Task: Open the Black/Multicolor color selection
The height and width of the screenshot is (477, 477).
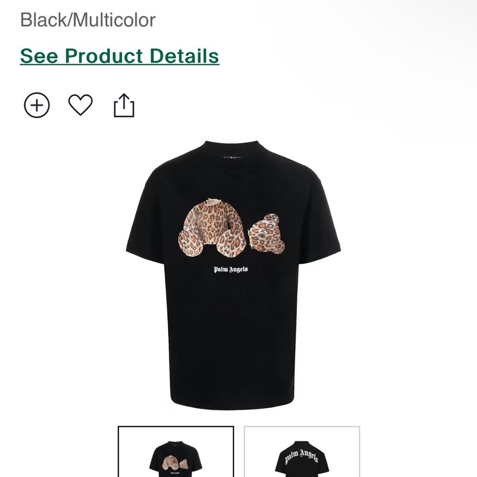Action: click(86, 19)
